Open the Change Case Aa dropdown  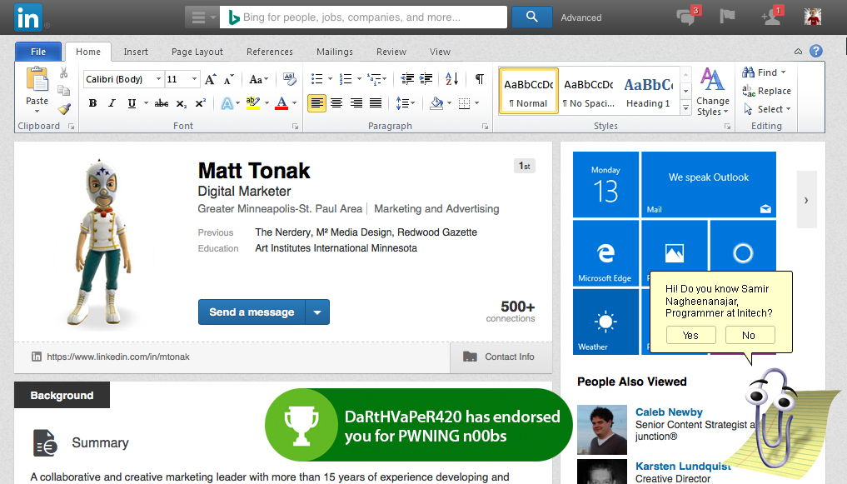click(x=259, y=79)
